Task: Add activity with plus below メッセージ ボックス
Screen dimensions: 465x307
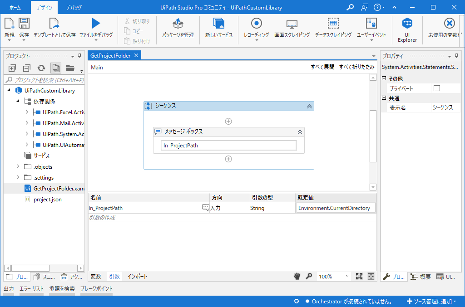Action: click(x=228, y=159)
